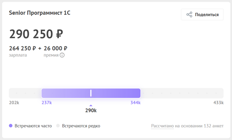Click the gray dot beside Встречаются редко

click(x=58, y=126)
